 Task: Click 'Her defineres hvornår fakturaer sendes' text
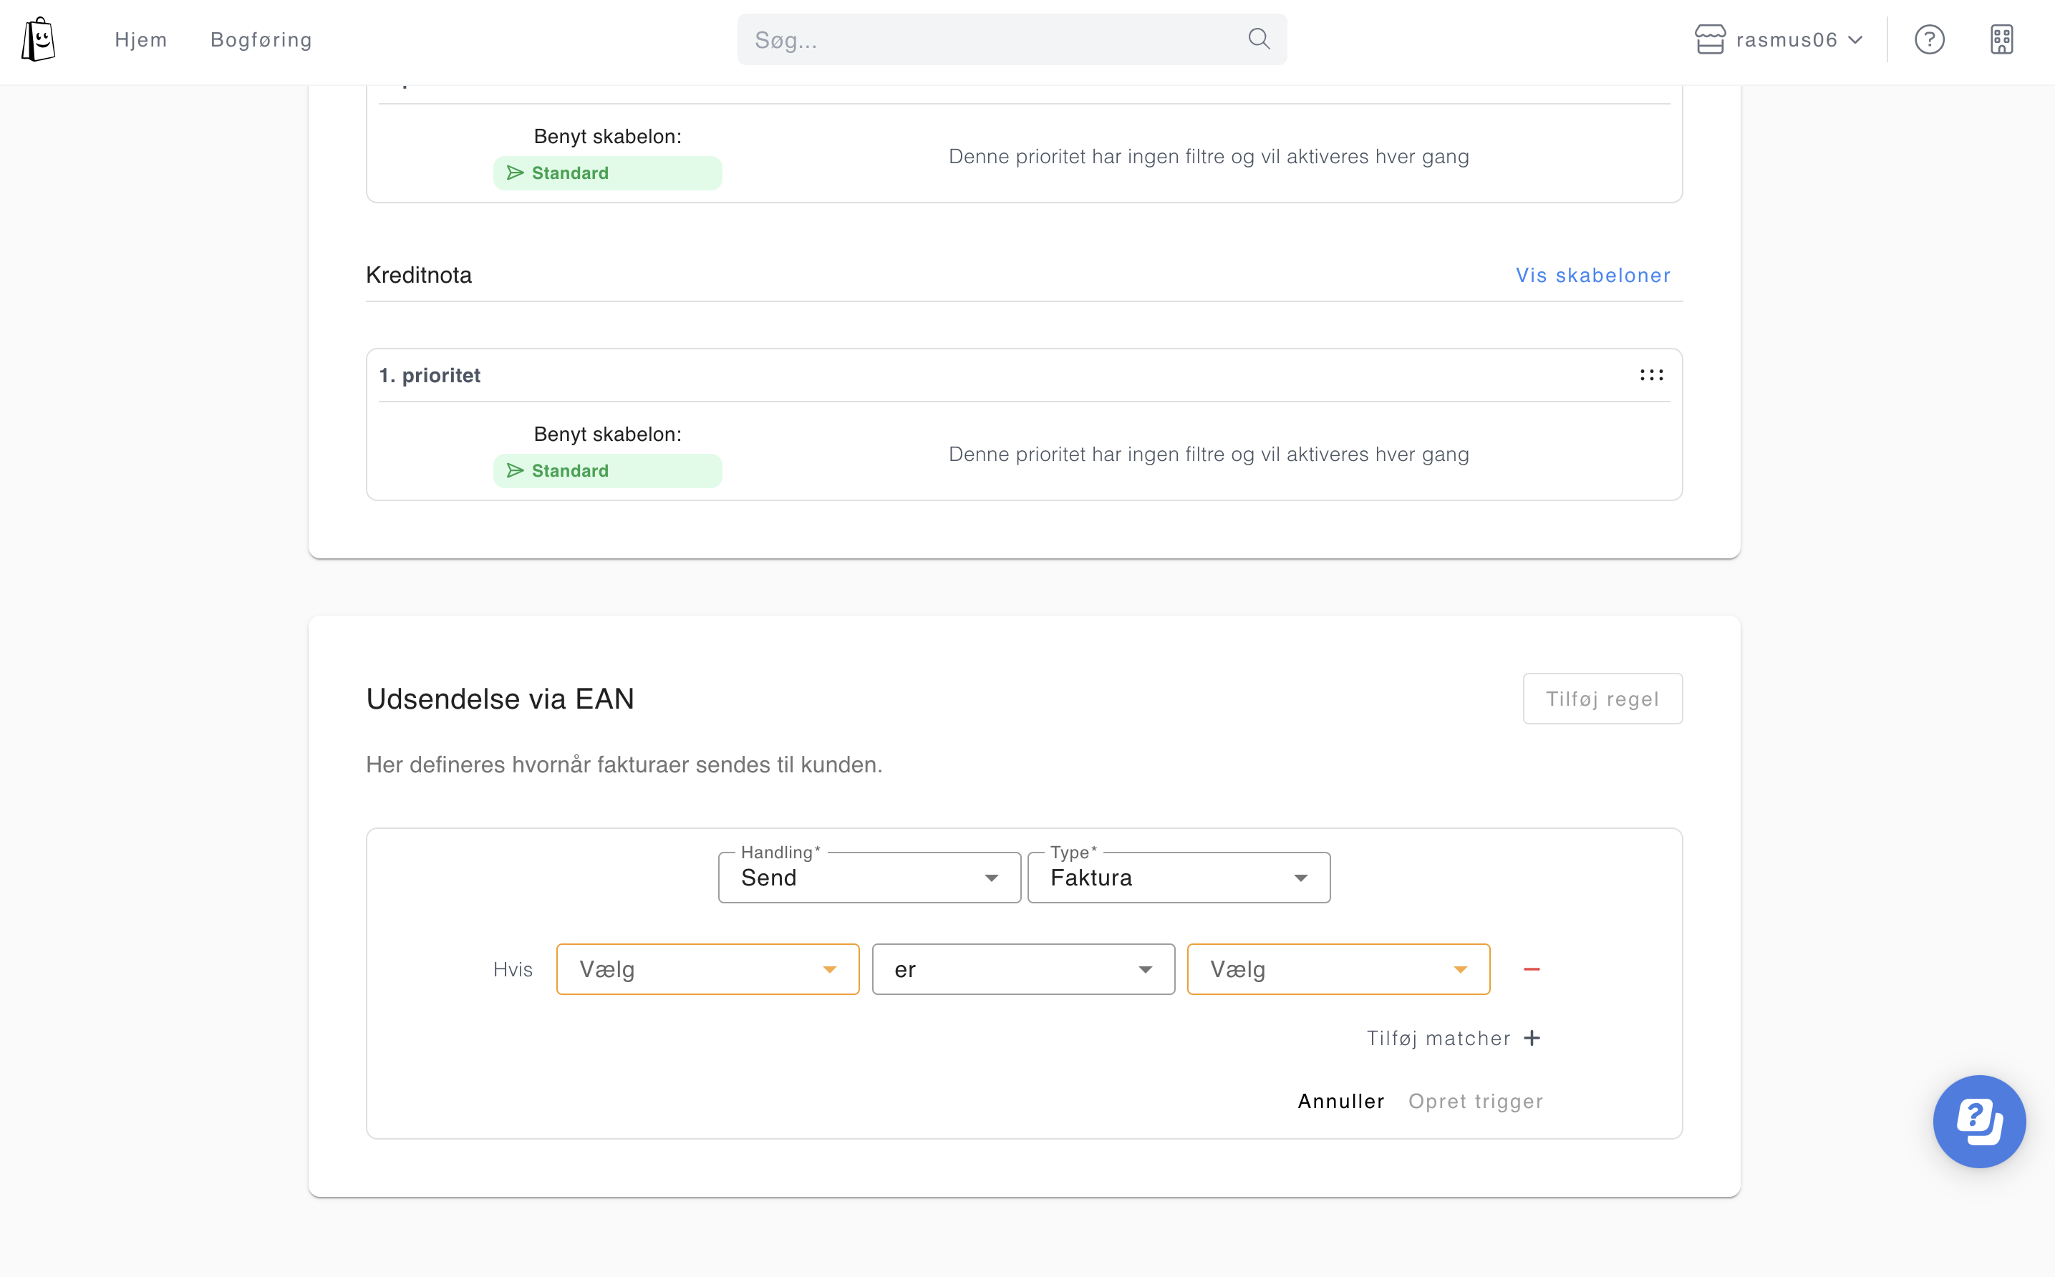(x=624, y=764)
